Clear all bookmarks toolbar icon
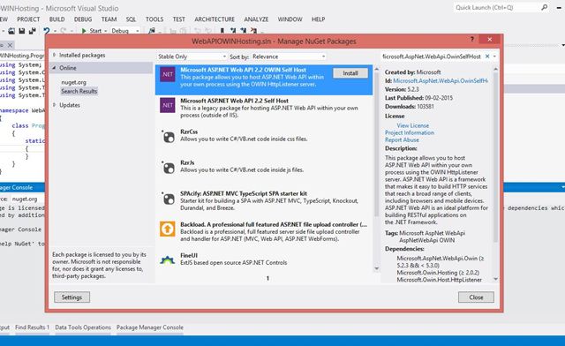Viewport: 565px width, 346px height. point(254,31)
